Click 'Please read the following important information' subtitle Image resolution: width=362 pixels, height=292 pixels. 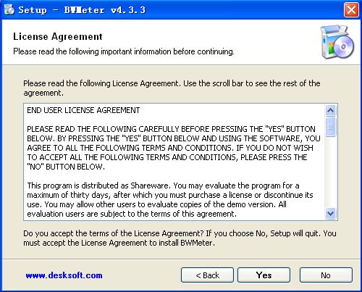(124, 51)
